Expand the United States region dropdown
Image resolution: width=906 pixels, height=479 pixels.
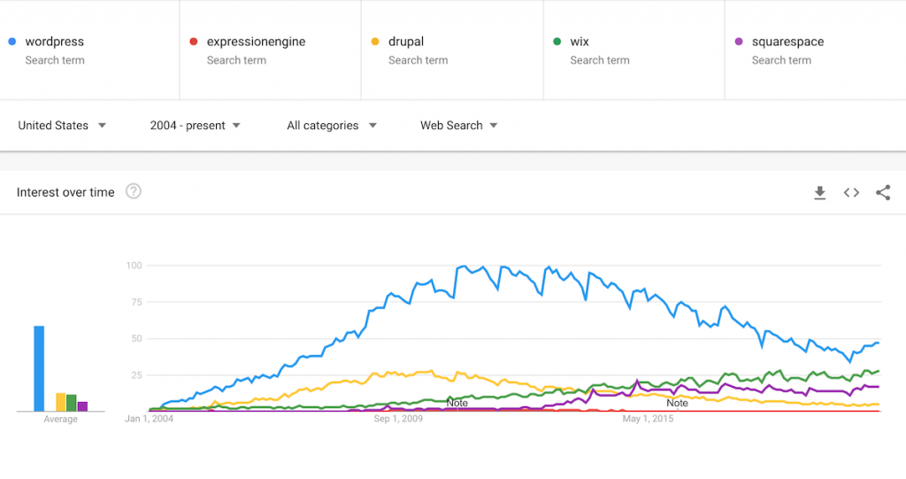pyautogui.click(x=62, y=126)
